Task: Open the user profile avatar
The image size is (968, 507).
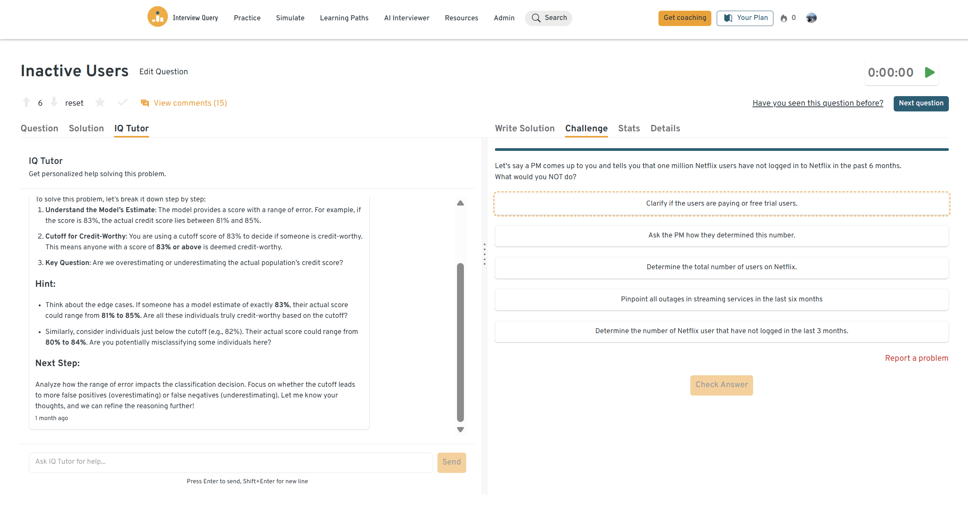Action: click(811, 18)
